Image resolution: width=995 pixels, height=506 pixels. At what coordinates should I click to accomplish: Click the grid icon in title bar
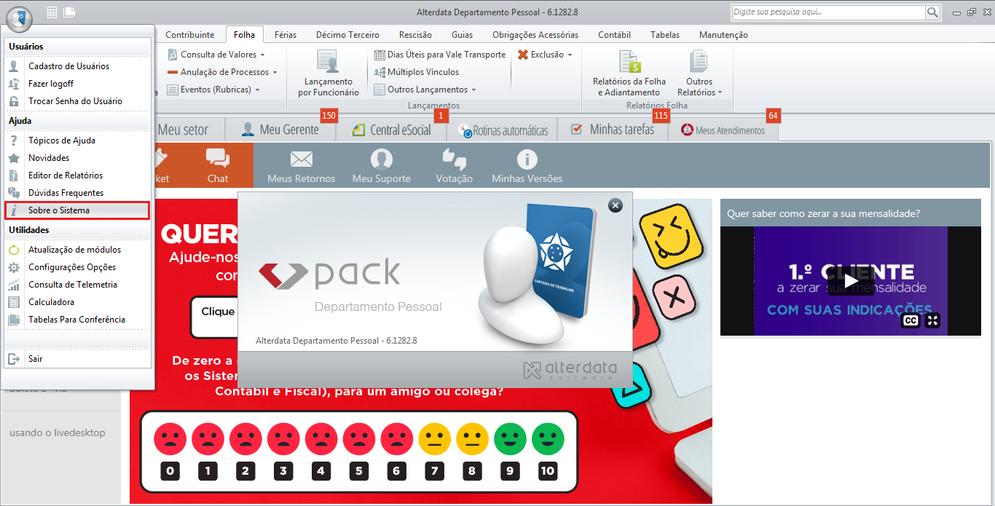pos(52,12)
